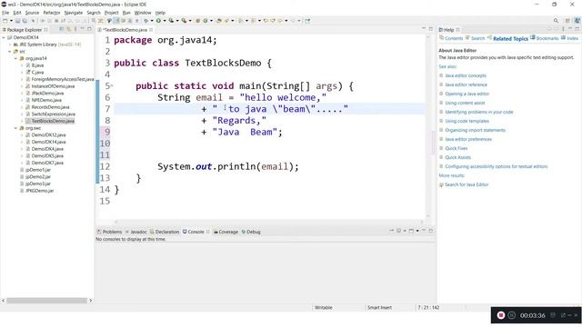This screenshot has width=582, height=327.
Task: Close the TextBlocksDemo.java editor tab
Action: tap(151, 30)
